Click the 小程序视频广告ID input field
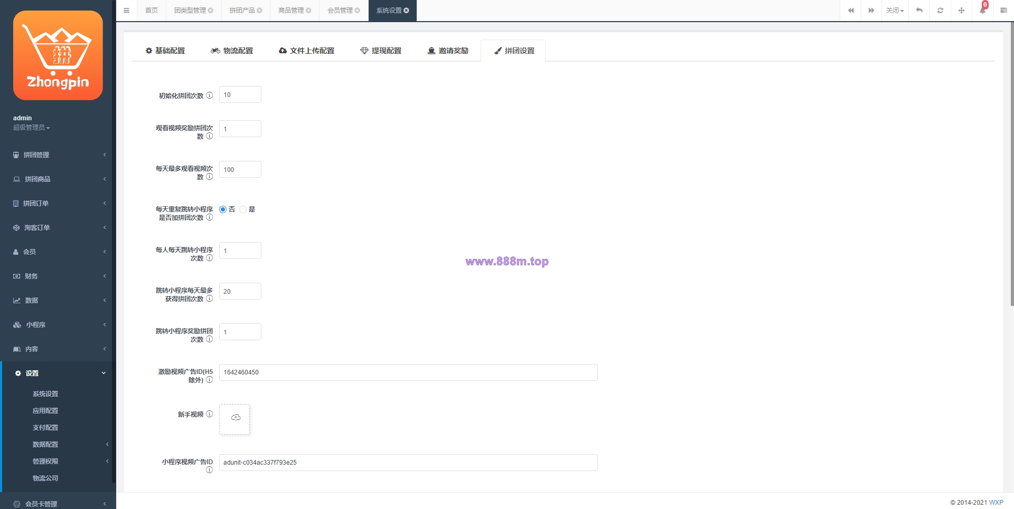Screen dimensions: 1014x509 408,463
